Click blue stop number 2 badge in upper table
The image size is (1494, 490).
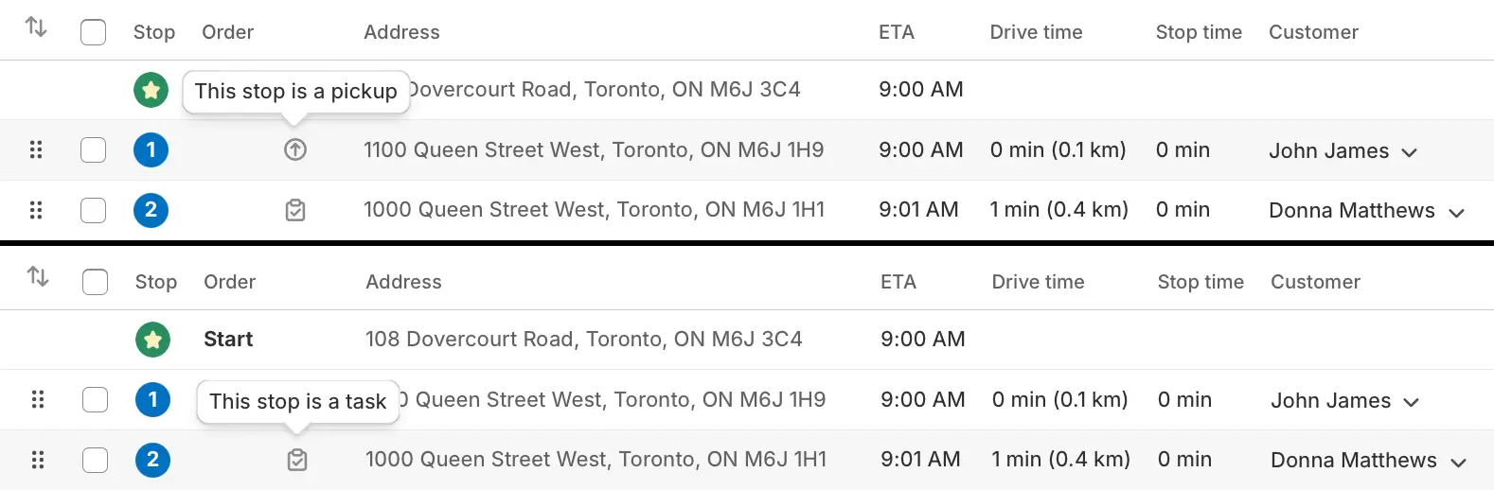[151, 210]
